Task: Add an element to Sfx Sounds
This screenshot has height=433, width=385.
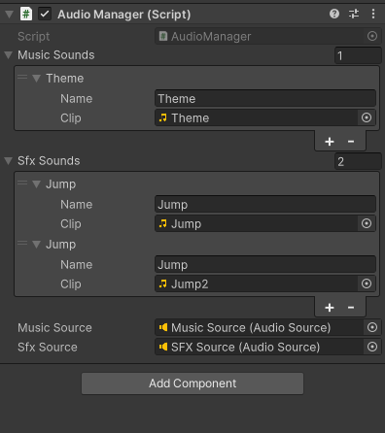Action: [x=330, y=308]
